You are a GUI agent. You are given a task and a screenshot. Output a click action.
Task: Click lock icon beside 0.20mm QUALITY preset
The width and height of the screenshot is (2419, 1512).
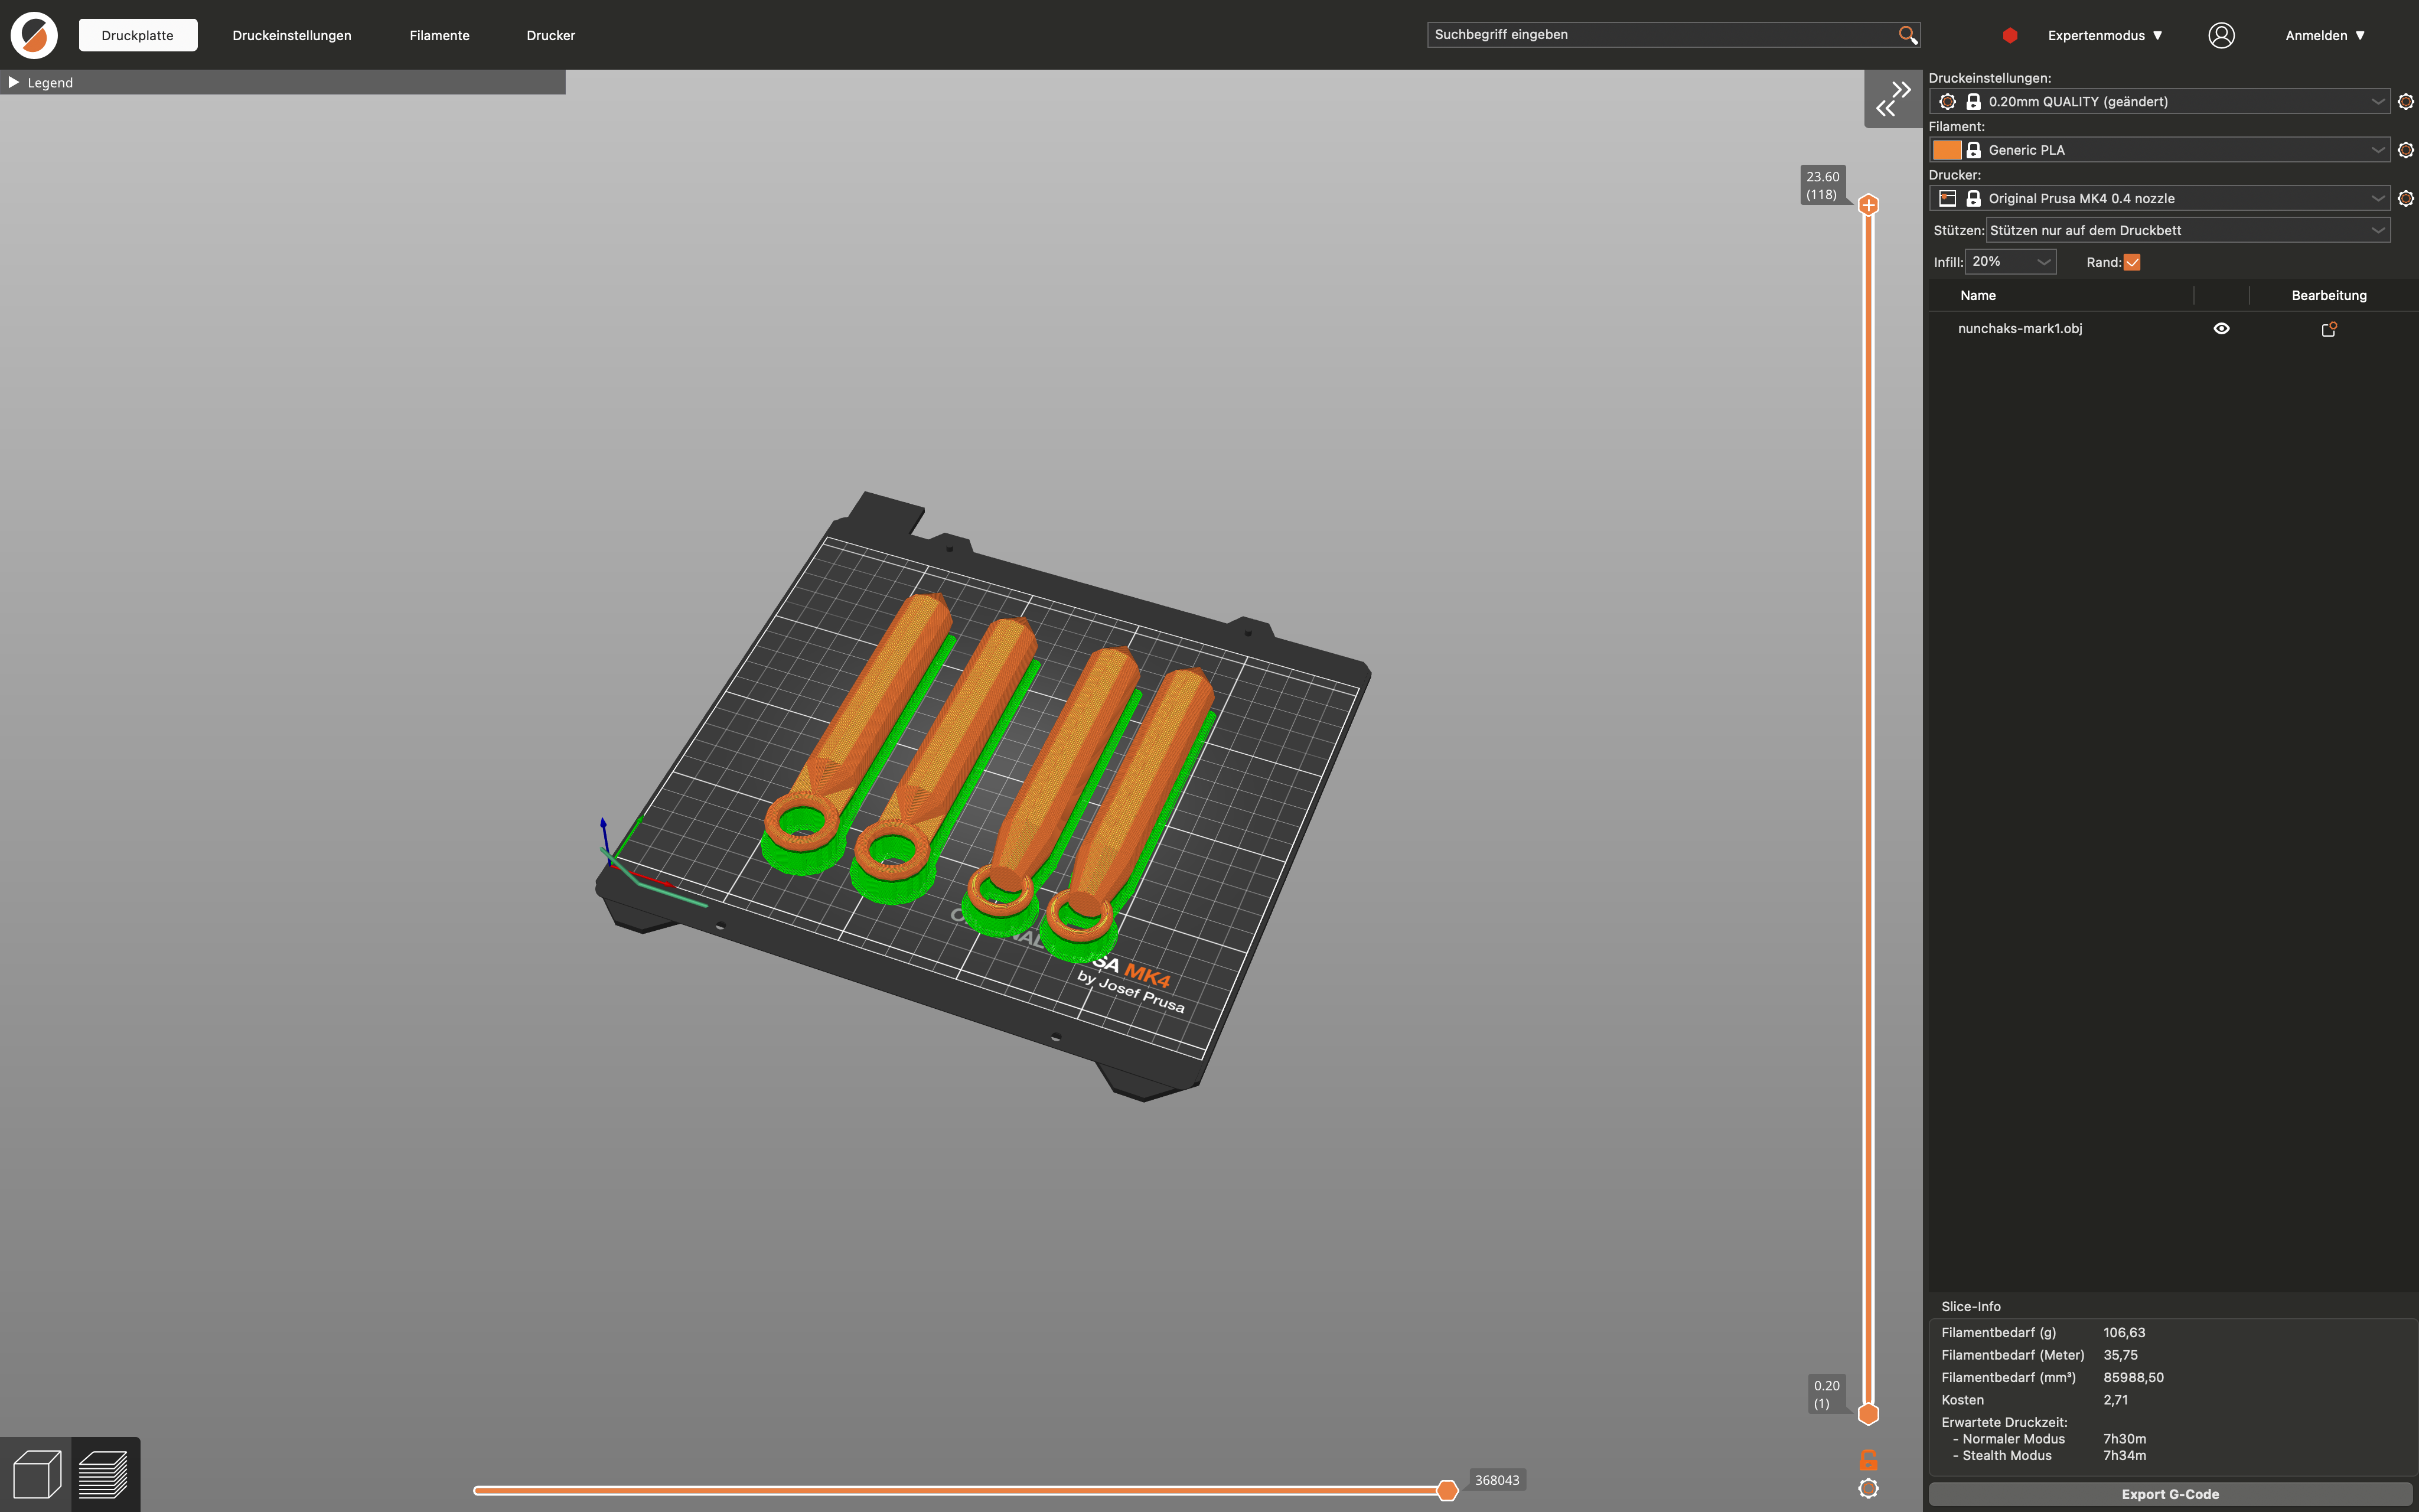1973,101
